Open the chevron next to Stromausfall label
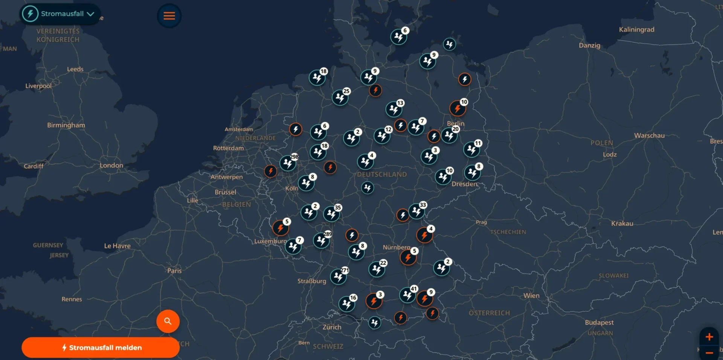The height and width of the screenshot is (360, 723). tap(90, 14)
